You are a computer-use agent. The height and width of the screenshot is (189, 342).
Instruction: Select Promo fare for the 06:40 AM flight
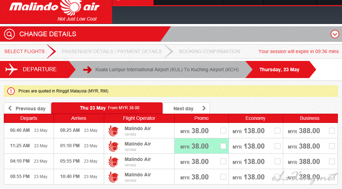coord(223,130)
